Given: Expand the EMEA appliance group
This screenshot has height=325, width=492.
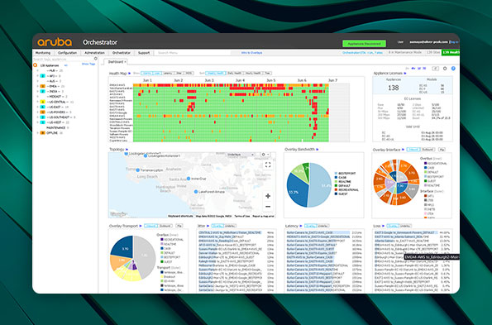Looking at the screenshot, I should pyautogui.click(x=38, y=86).
